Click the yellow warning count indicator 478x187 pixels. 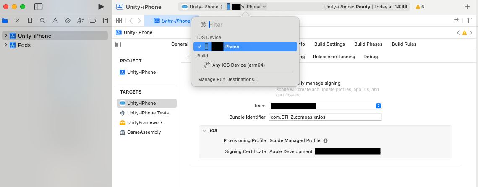[420, 7]
